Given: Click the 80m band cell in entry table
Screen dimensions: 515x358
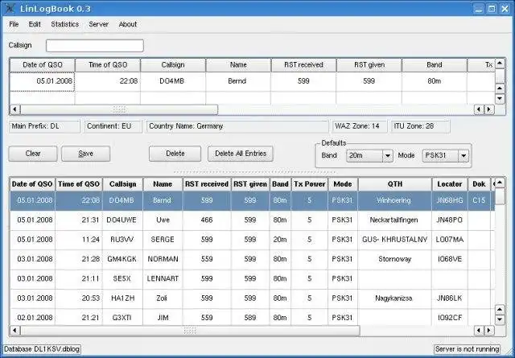Looking at the screenshot, I should coord(435,81).
